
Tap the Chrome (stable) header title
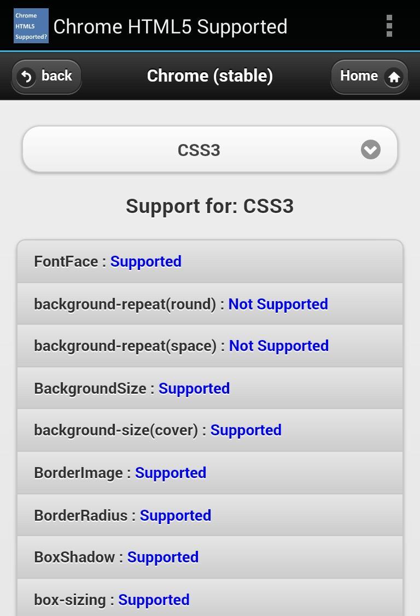[x=210, y=76]
